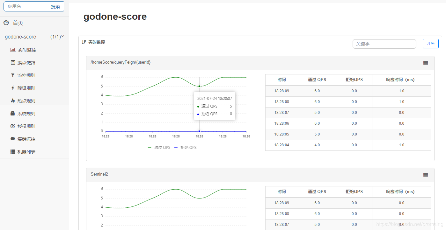This screenshot has width=446, height=230.
Task: Click the lightning bolt icon beside 降级规则
Action: coord(13,88)
